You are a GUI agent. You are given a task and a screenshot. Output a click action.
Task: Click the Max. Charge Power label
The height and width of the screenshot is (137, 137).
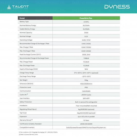26,62
